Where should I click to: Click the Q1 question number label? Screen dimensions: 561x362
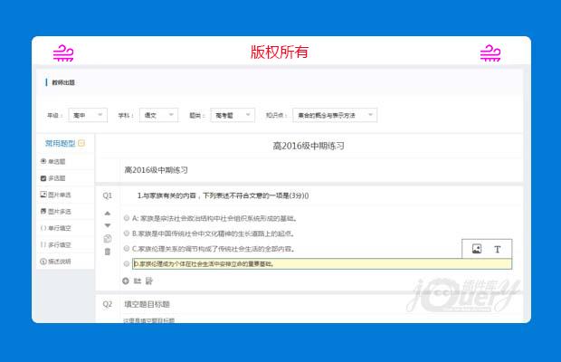108,195
